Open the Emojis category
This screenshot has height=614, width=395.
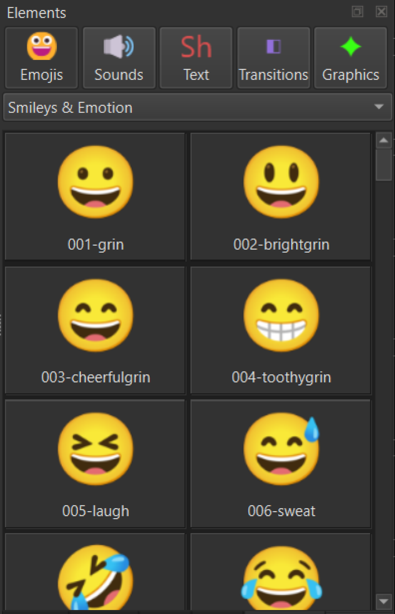[x=41, y=58]
